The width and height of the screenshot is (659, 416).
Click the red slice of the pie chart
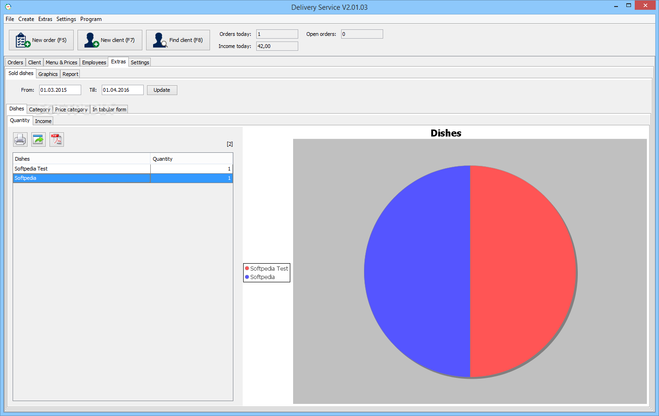pos(523,271)
